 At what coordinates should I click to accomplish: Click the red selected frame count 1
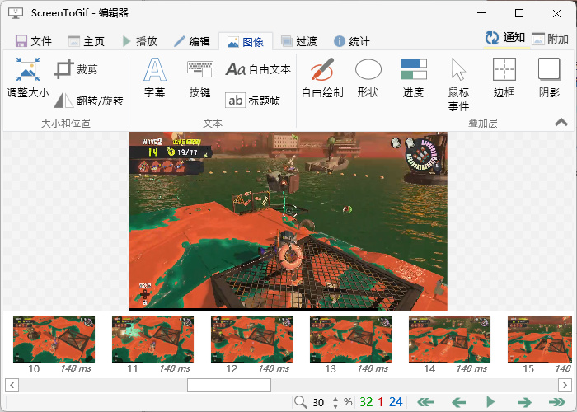click(x=381, y=402)
